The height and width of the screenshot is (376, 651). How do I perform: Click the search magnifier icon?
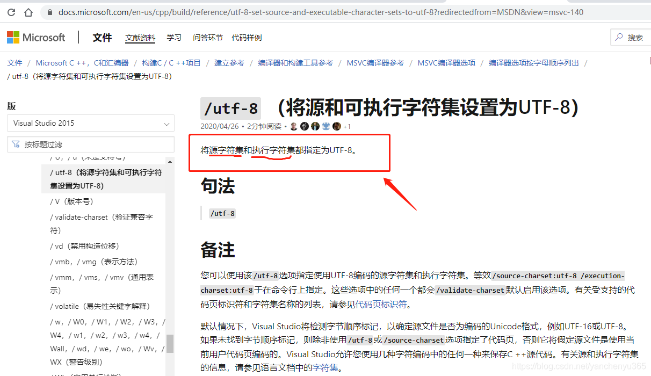point(619,37)
